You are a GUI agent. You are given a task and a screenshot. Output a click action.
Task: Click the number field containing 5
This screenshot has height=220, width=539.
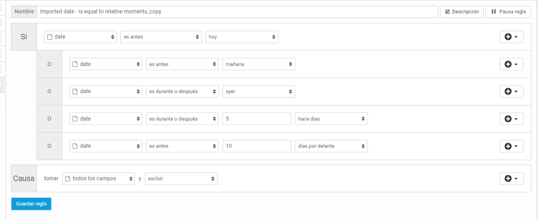click(x=257, y=119)
